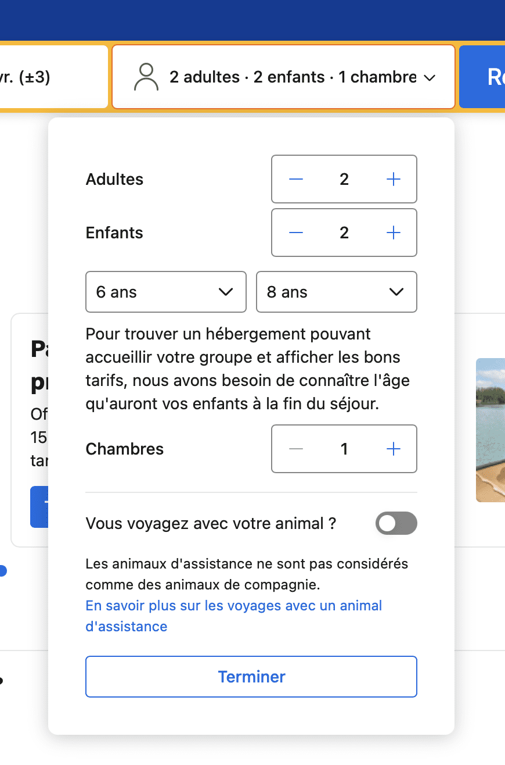The height and width of the screenshot is (765, 505).
Task: Click the Adultes number value 2
Action: 344,179
